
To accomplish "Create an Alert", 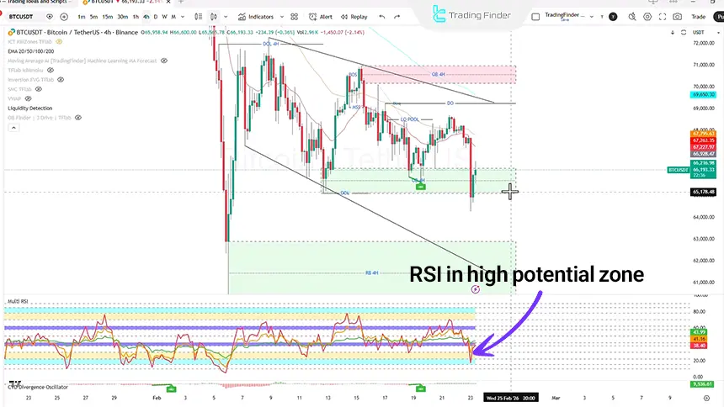I will click(x=321, y=17).
